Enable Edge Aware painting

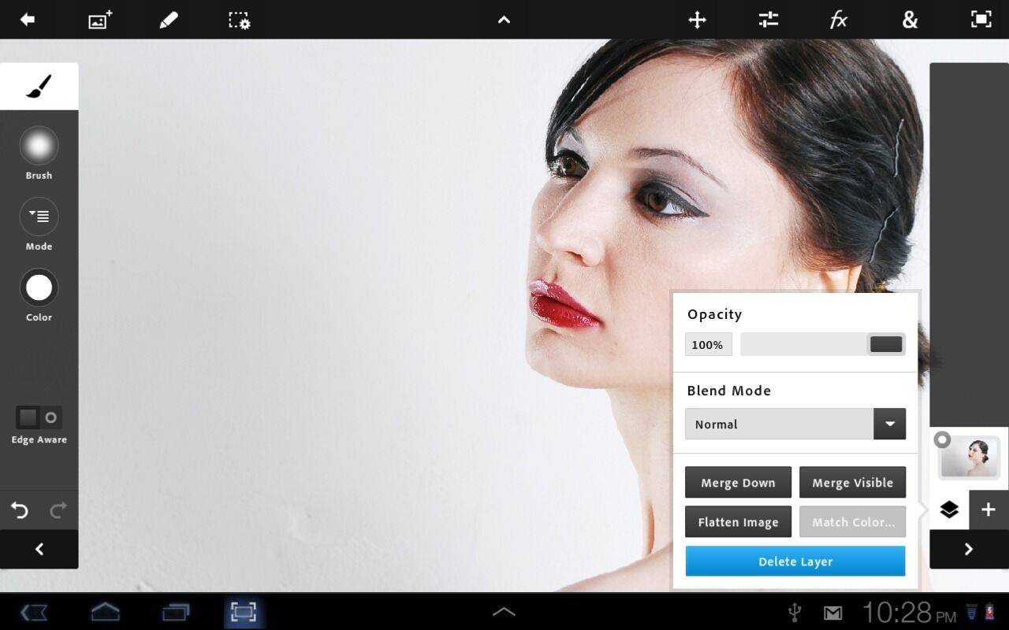tap(39, 418)
